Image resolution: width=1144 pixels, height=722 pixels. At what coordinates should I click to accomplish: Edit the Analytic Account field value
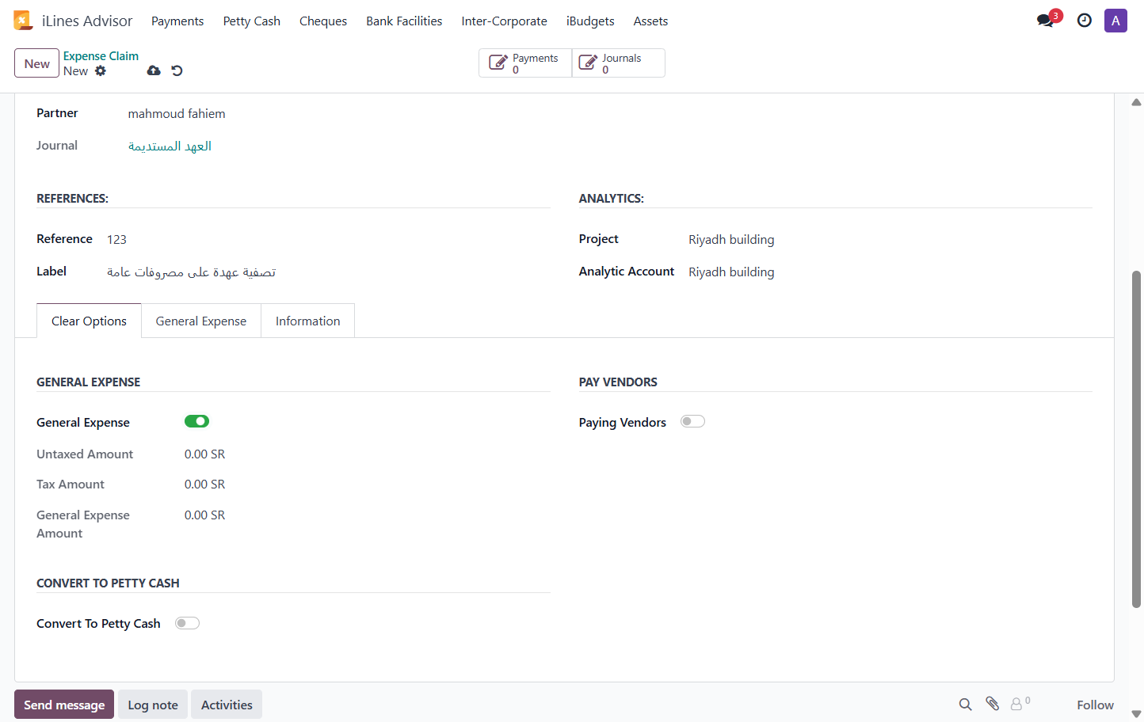tap(731, 272)
